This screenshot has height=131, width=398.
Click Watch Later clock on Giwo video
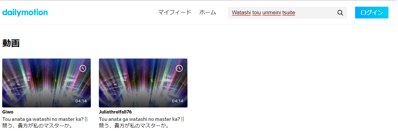83,68
